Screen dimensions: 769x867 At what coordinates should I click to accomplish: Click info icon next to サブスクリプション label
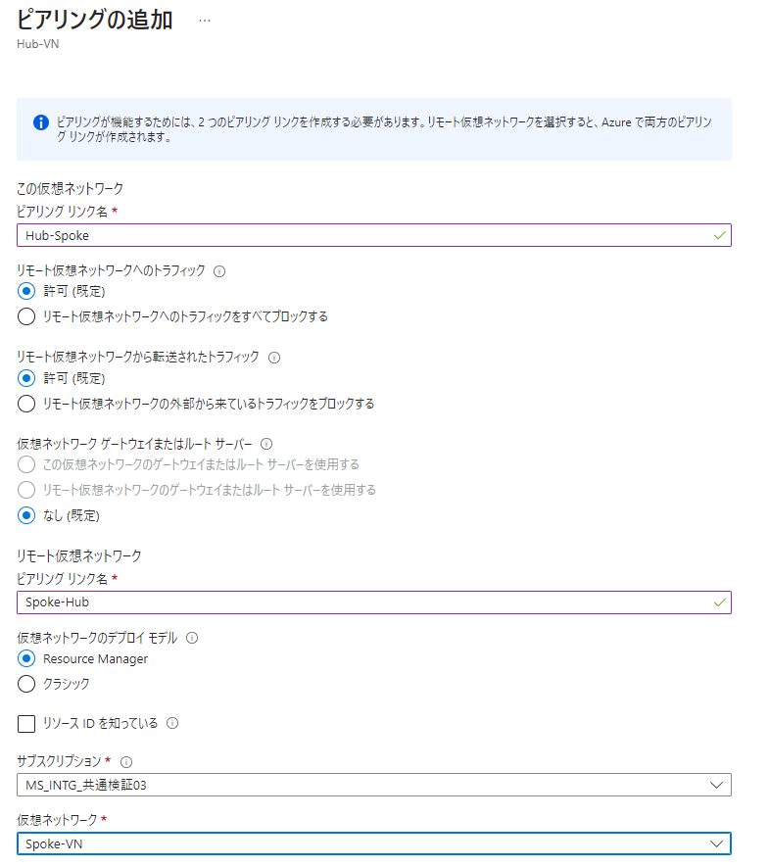(x=126, y=761)
